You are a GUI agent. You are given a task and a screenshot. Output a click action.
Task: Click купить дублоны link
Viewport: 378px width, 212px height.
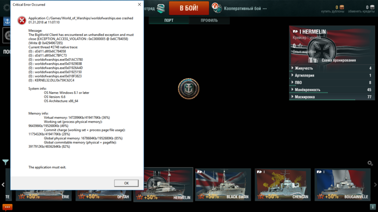(333, 11)
